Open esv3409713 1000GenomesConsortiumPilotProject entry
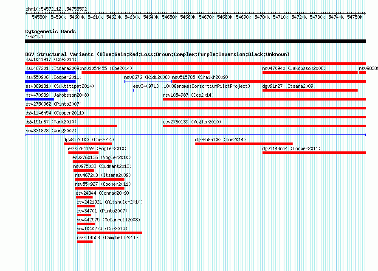The width and height of the screenshot is (378, 271). pos(192,86)
